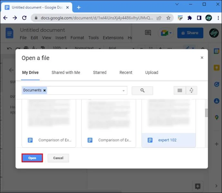Open the File menu

tap(23, 38)
